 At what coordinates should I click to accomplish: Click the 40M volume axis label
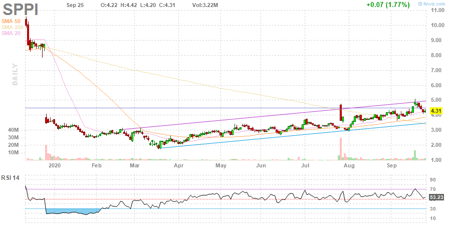point(13,130)
